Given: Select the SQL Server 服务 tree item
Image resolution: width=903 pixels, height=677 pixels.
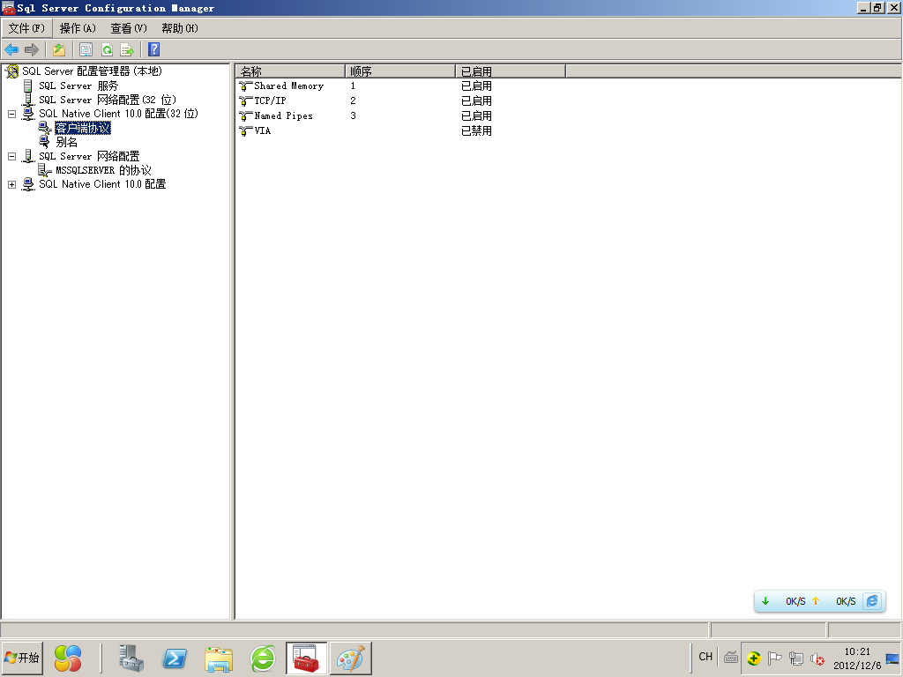Looking at the screenshot, I should point(78,86).
